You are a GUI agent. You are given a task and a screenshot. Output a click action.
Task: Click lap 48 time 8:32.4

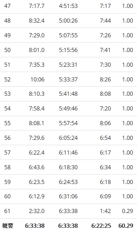click(37, 21)
